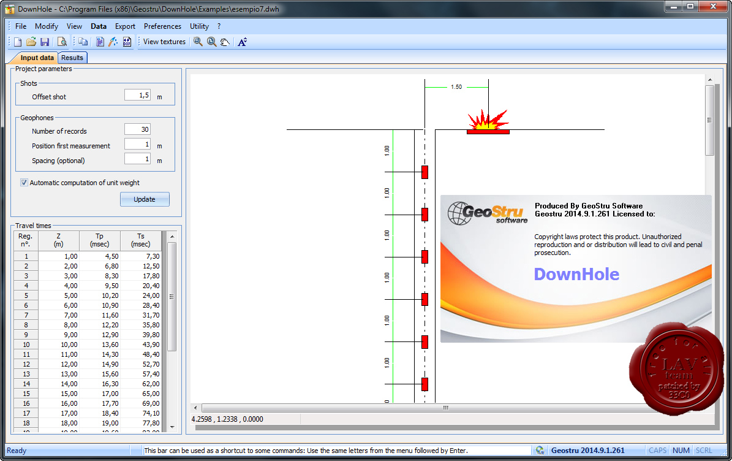The image size is (732, 461).
Task: Click Ts value 43,90 in row 10
Action: click(x=141, y=345)
